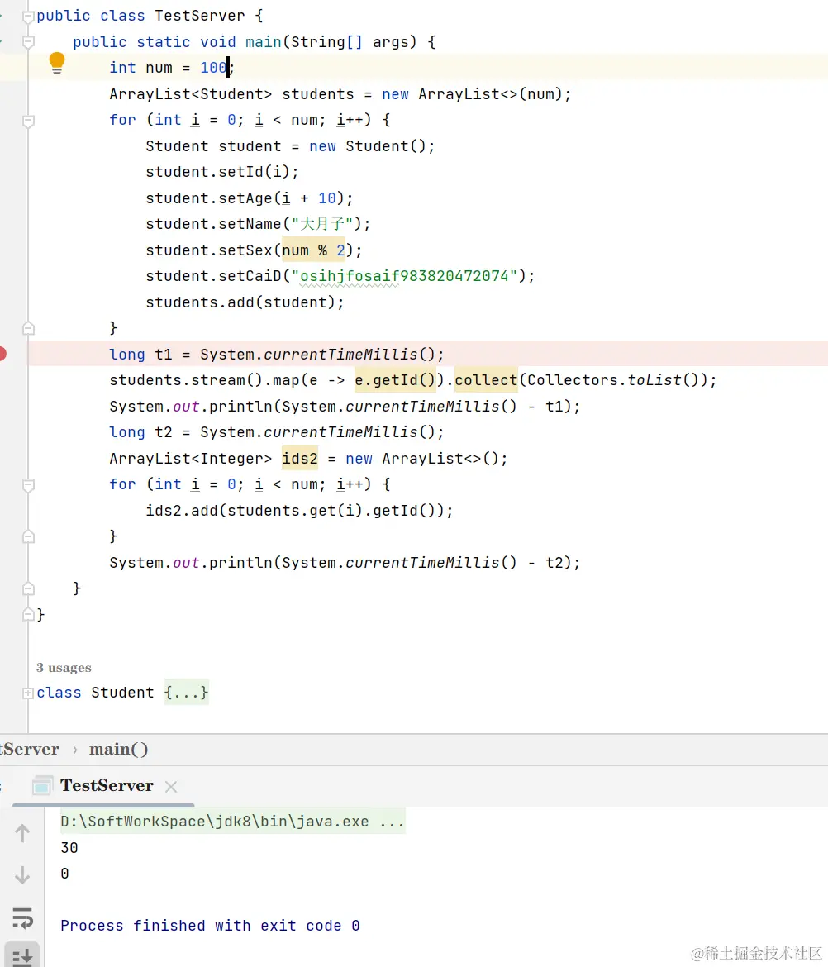Click the new ArrayList<>(num) constructor call

pyautogui.click(x=472, y=94)
